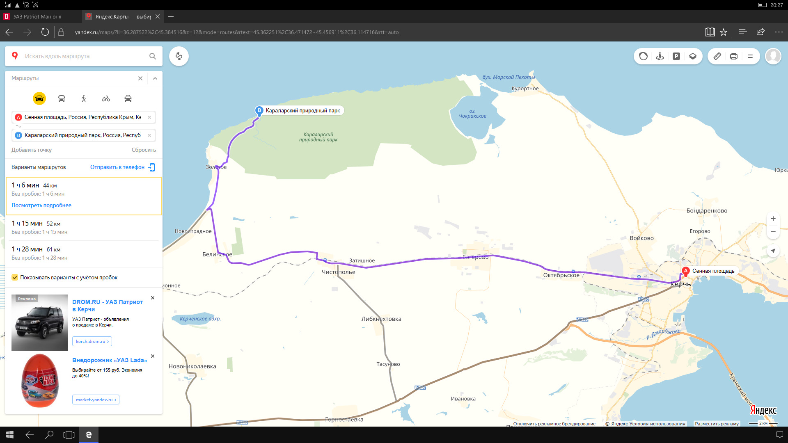This screenshot has height=443, width=788.
Task: Open УАЗ Patriot car ad thumbnail
Action: click(x=39, y=322)
